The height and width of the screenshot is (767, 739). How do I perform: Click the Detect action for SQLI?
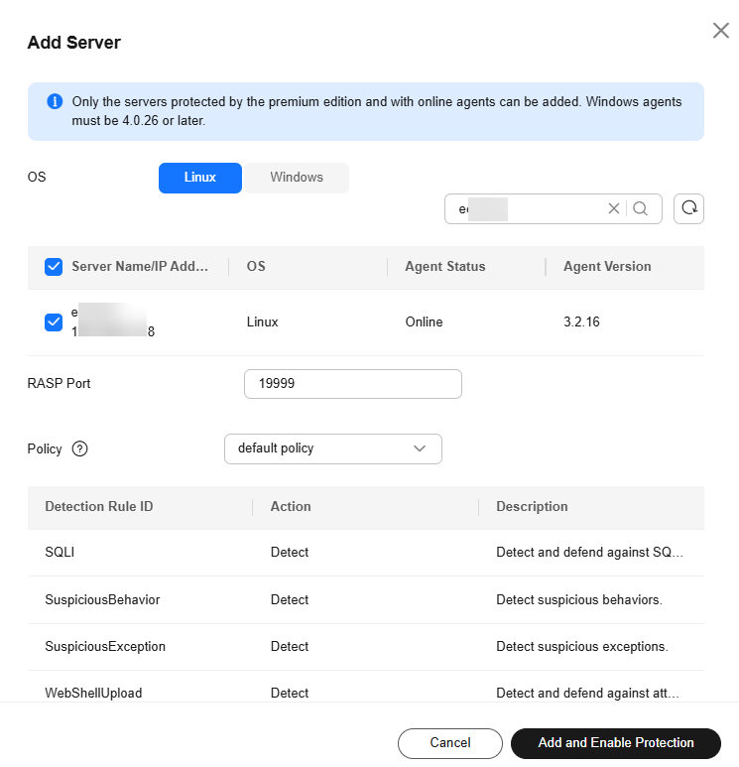[290, 553]
